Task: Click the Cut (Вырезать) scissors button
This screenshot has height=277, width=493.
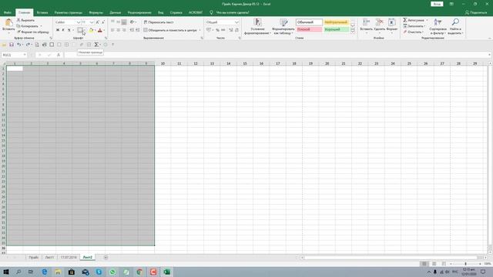Action: click(x=25, y=20)
